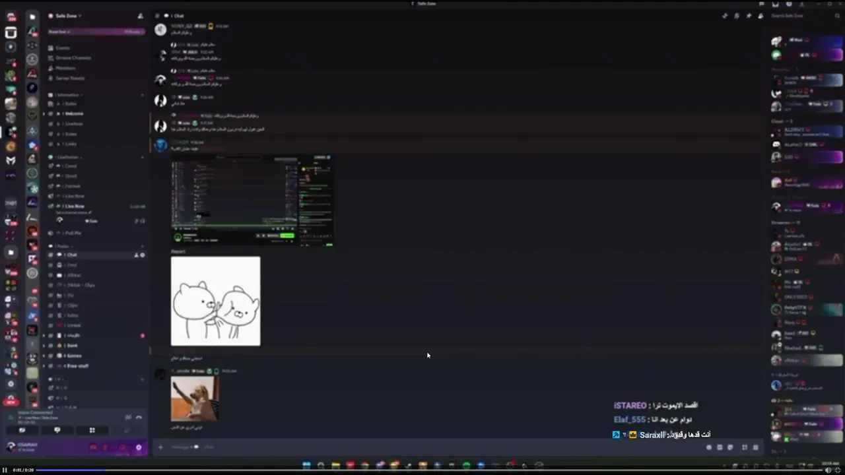Open the Events entry in the sidebar
The width and height of the screenshot is (845, 475).
click(x=63, y=48)
